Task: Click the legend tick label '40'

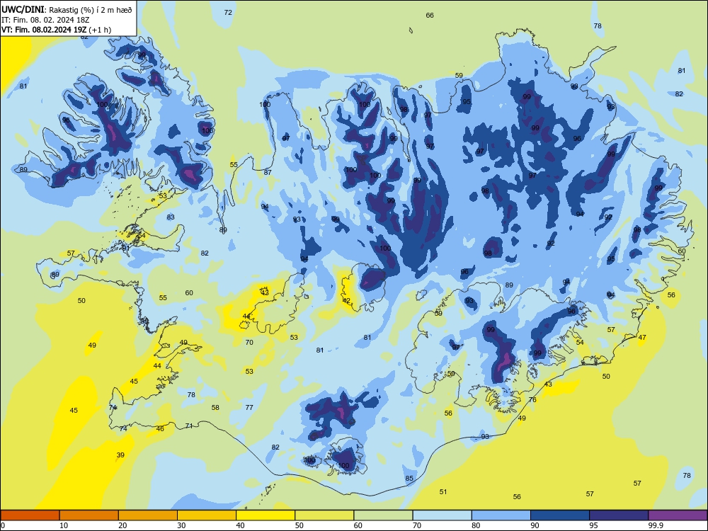Action: (x=240, y=525)
